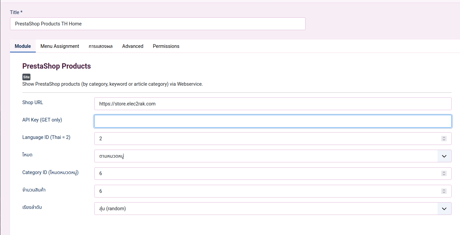This screenshot has height=235, width=460.
Task: Use the Category ID spinner arrows
Action: (x=444, y=173)
